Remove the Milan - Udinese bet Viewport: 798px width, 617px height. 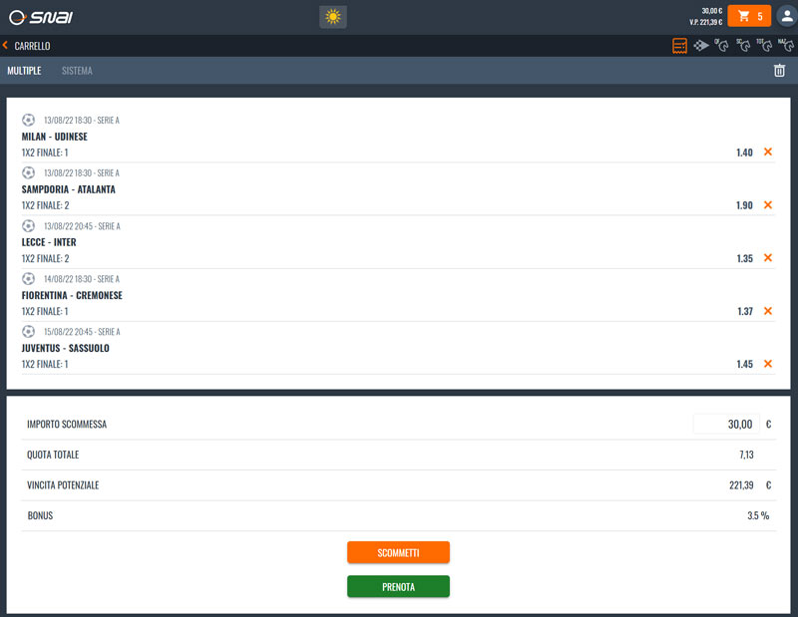tap(768, 153)
